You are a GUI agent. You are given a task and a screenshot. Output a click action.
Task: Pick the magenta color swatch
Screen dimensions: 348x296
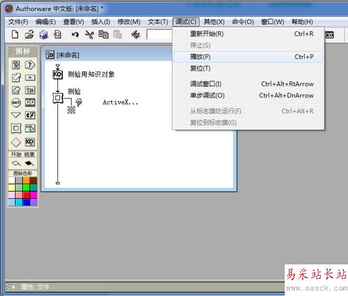point(34,195)
